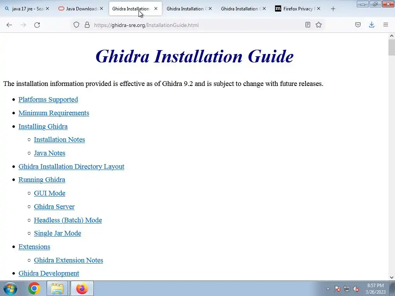The height and width of the screenshot is (296, 395).
Task: Open network status tray icon
Action: 347,289
